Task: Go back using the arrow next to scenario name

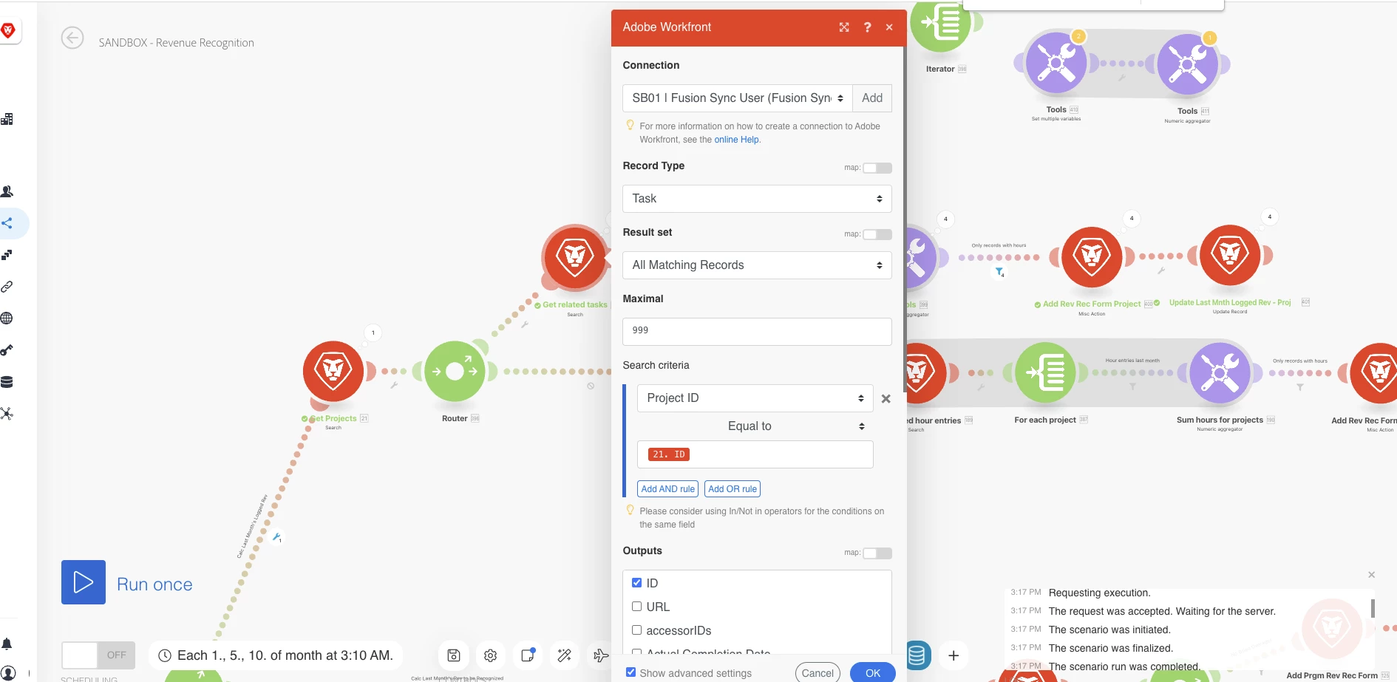Action: [72, 38]
